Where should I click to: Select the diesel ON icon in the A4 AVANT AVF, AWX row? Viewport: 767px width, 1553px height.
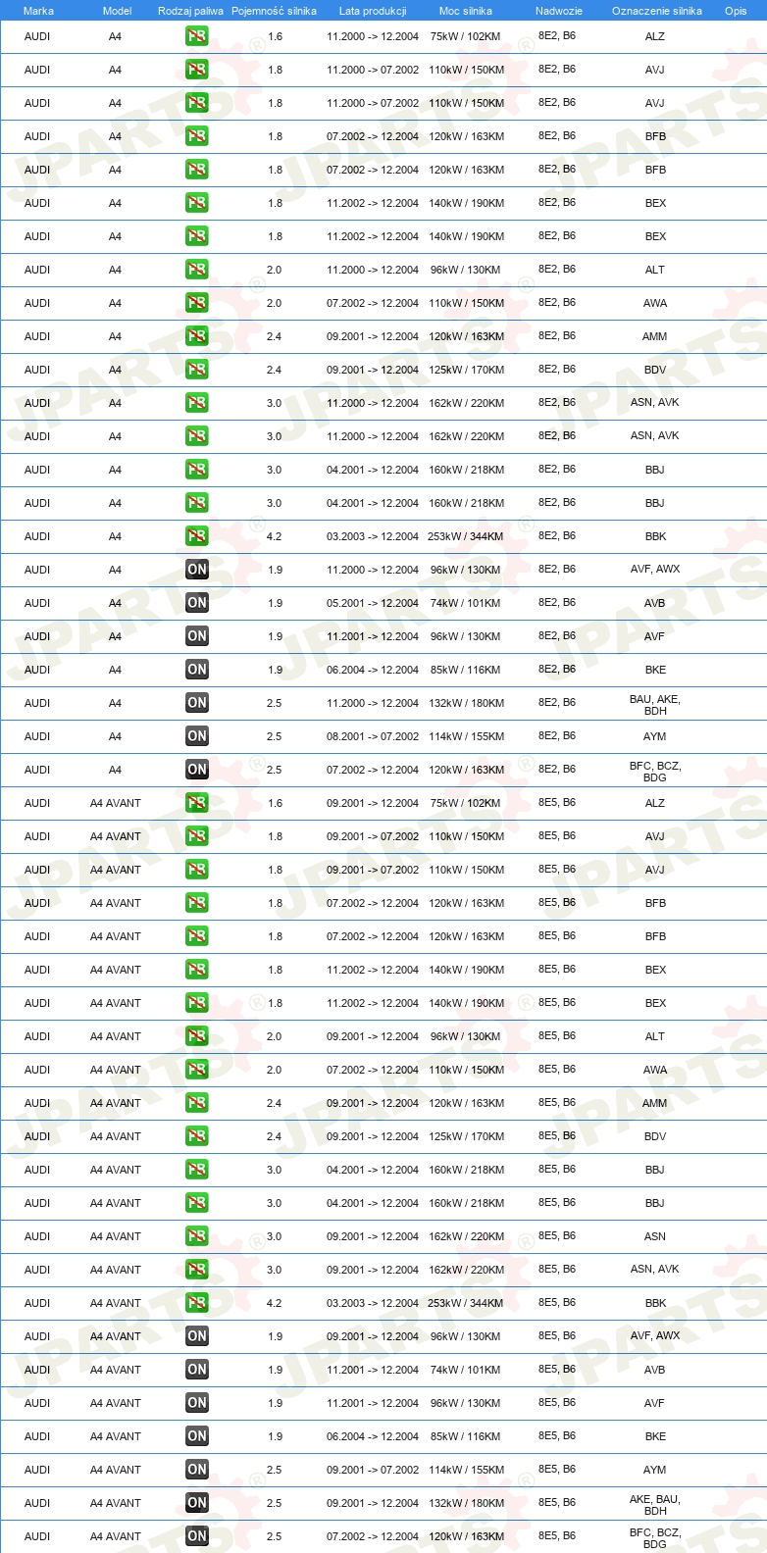(x=197, y=1336)
